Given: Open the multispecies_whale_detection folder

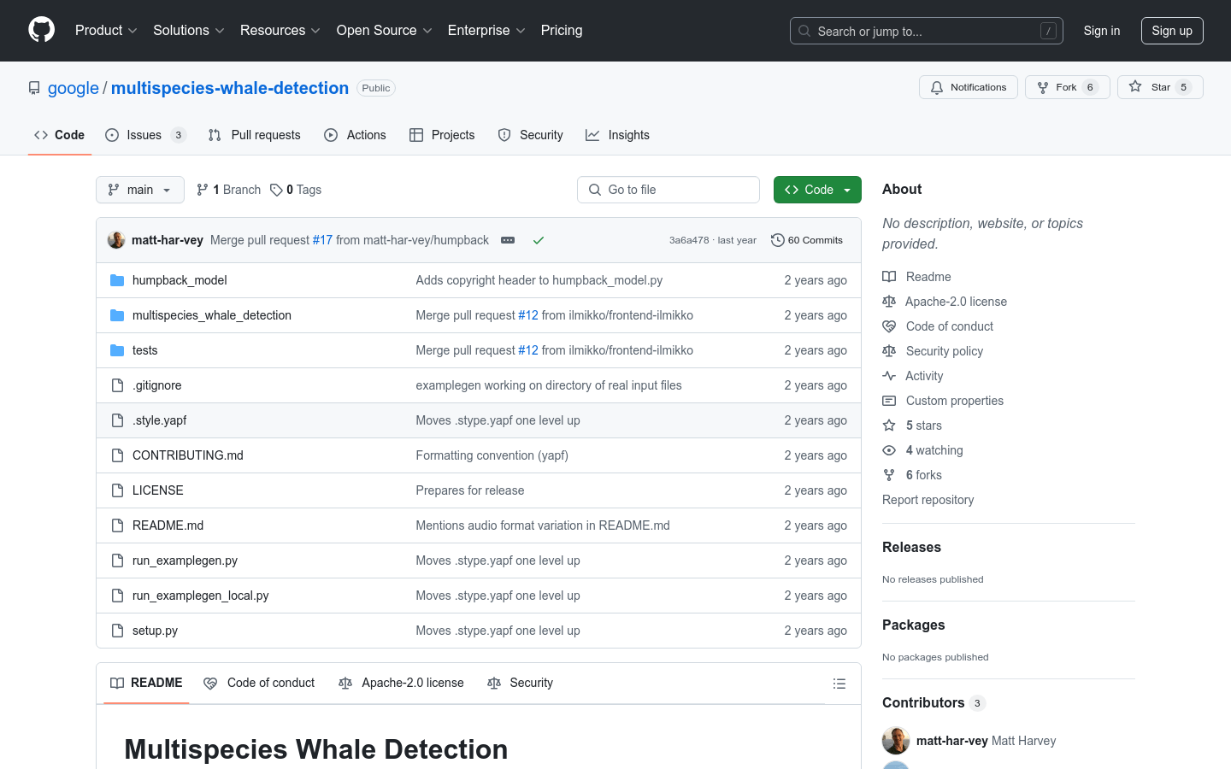Looking at the screenshot, I should pos(212,315).
